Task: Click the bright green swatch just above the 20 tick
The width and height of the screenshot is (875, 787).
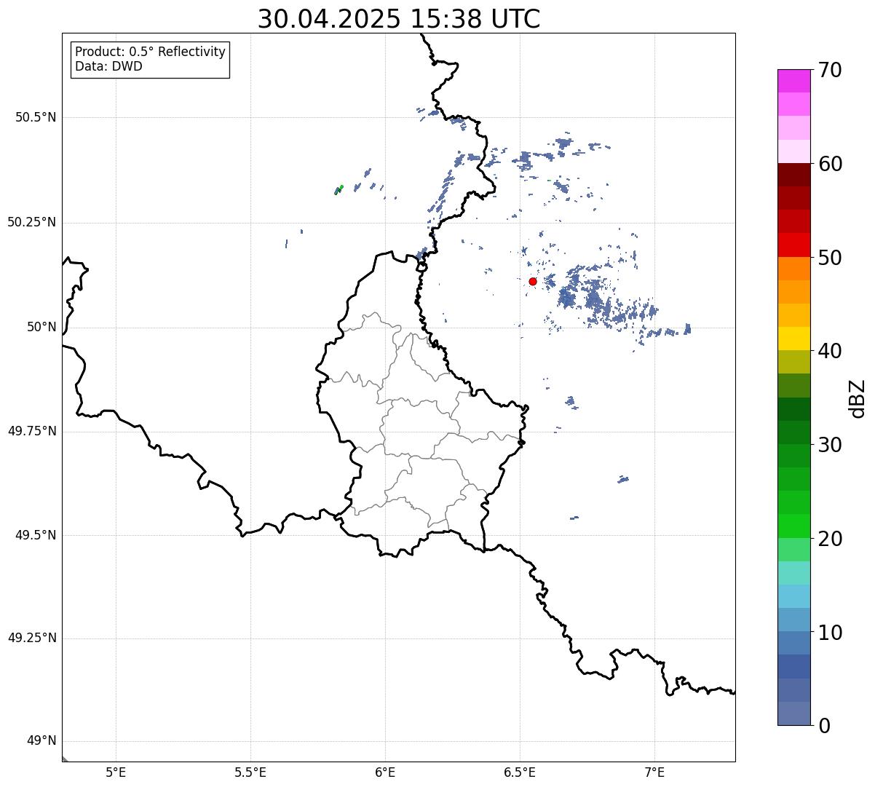Action: coord(793,526)
